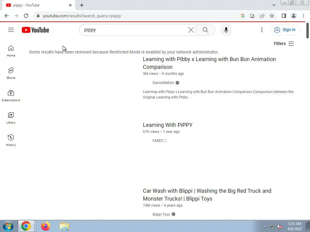Open the YouTube hamburger guide menu
This screenshot has width=310, height=232.
(x=11, y=30)
